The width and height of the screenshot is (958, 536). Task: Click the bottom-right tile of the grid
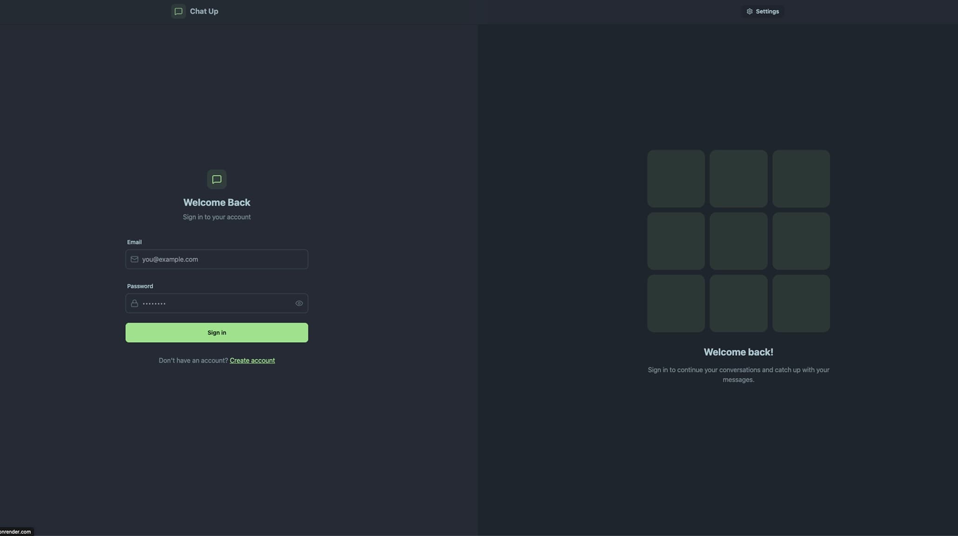coord(801,303)
